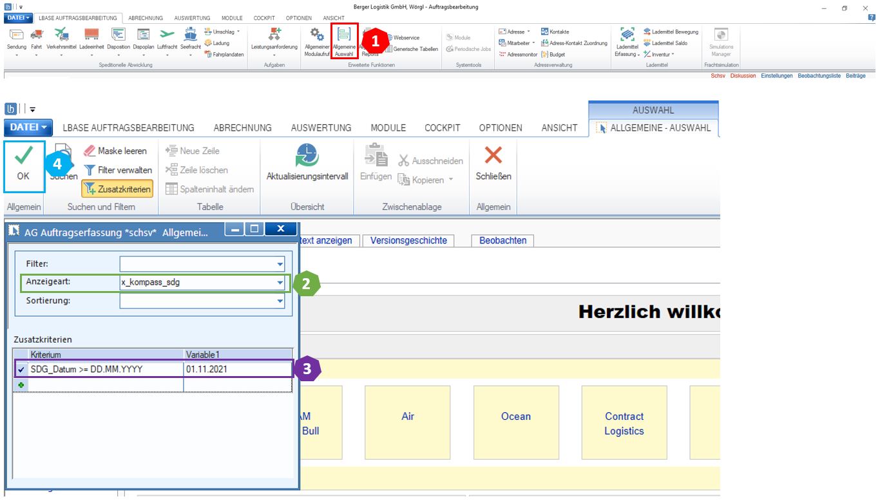Click the Beobachten button
Viewport: 880px width, 501px height.
pos(503,240)
